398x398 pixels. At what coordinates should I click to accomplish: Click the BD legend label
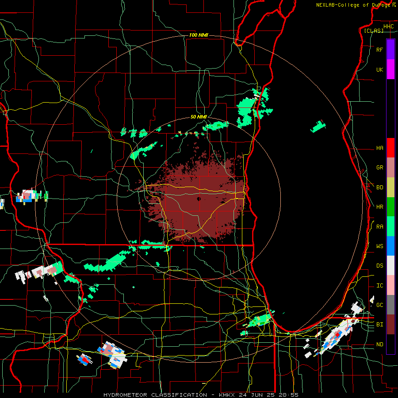click(x=379, y=188)
